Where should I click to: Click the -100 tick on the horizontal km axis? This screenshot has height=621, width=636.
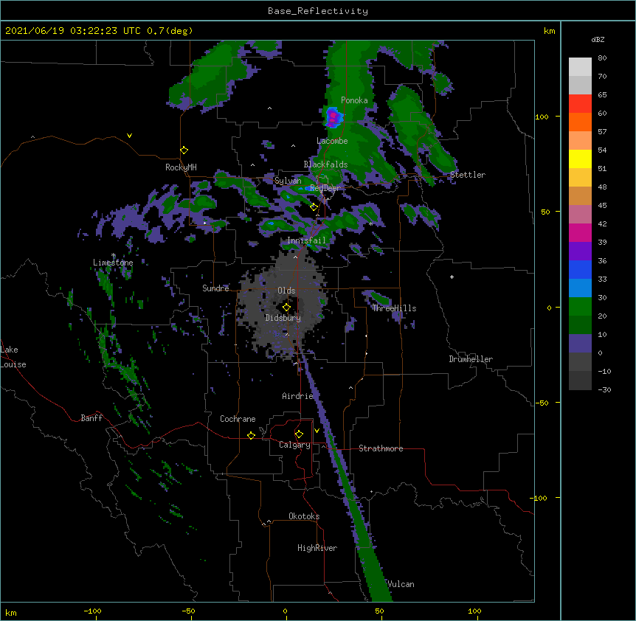[92, 611]
